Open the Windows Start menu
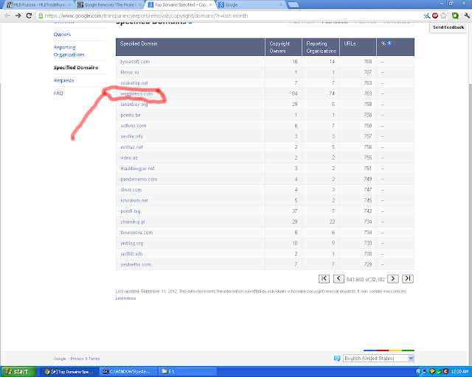 [18, 372]
